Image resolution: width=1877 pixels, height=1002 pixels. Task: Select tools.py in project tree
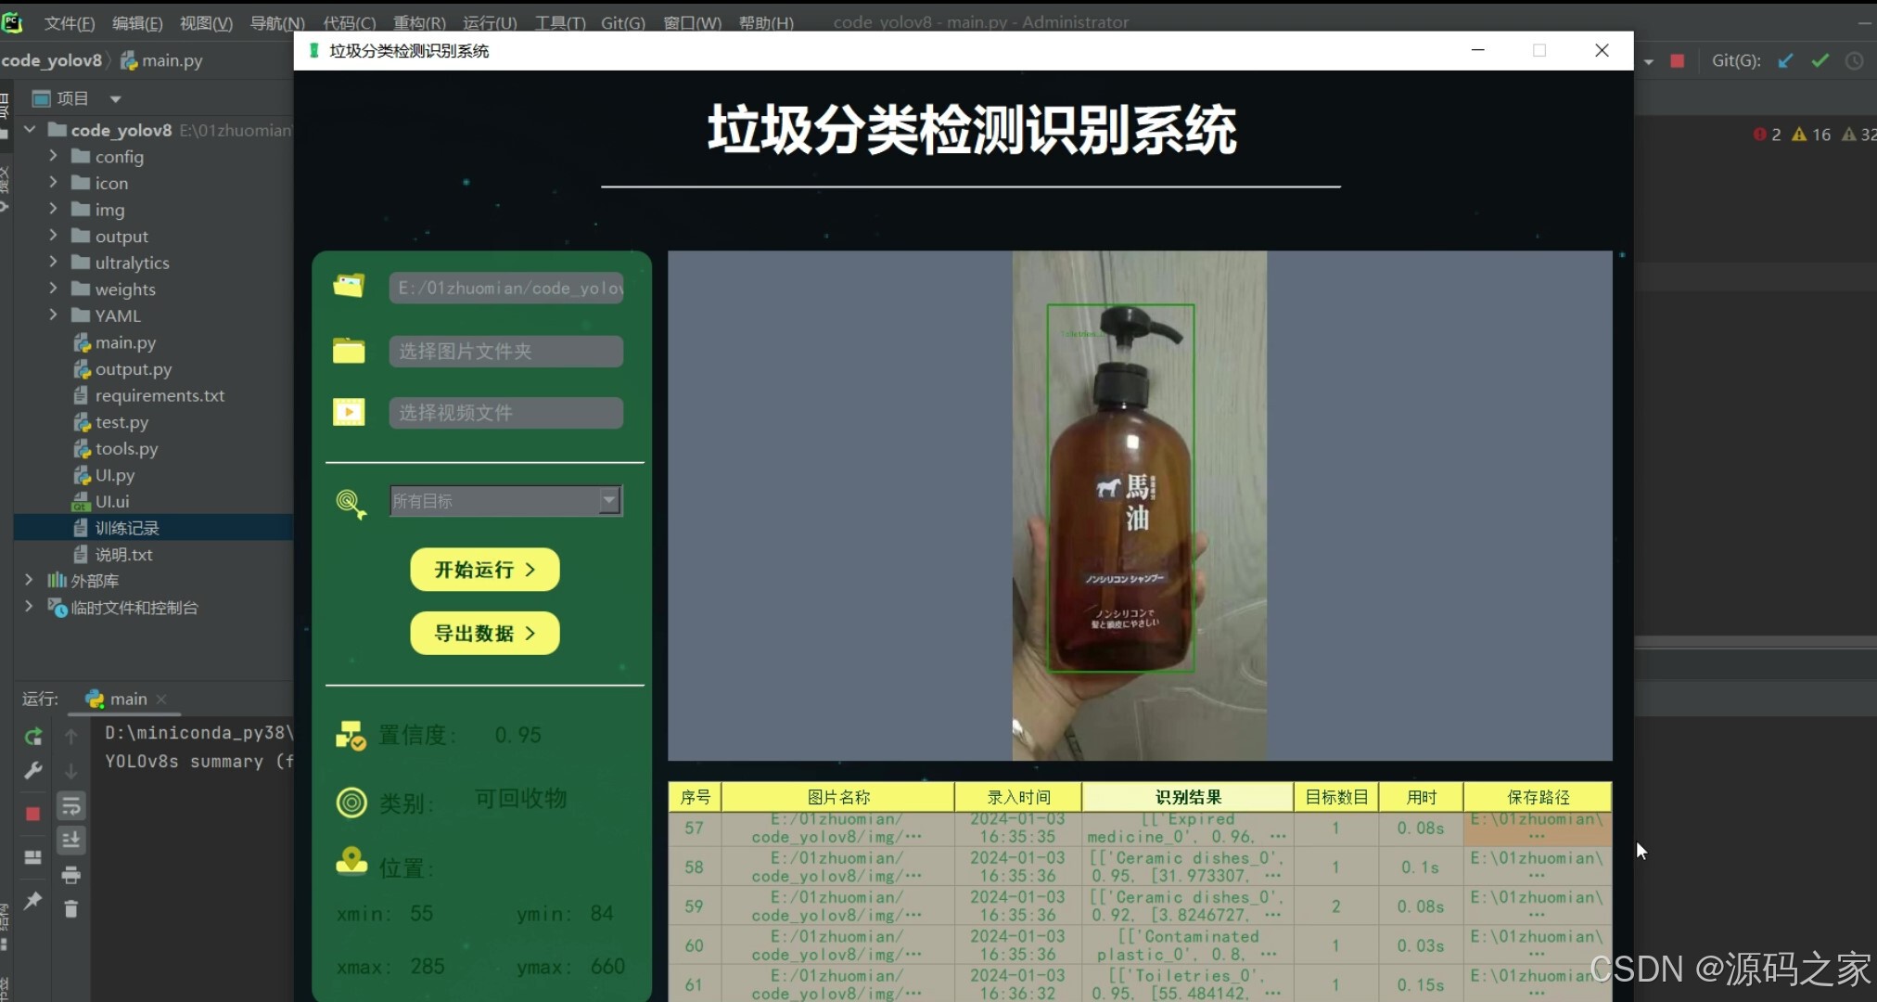click(126, 448)
